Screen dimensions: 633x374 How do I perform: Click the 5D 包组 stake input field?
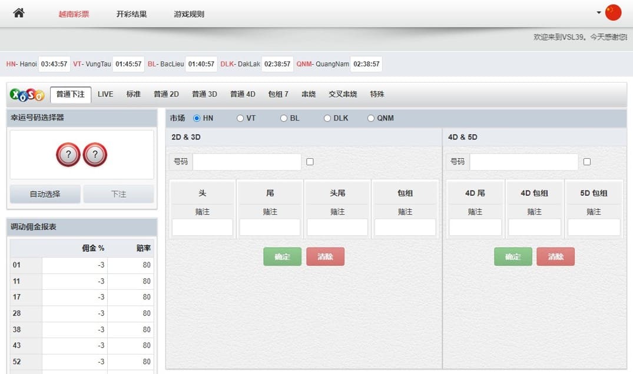[x=594, y=228]
